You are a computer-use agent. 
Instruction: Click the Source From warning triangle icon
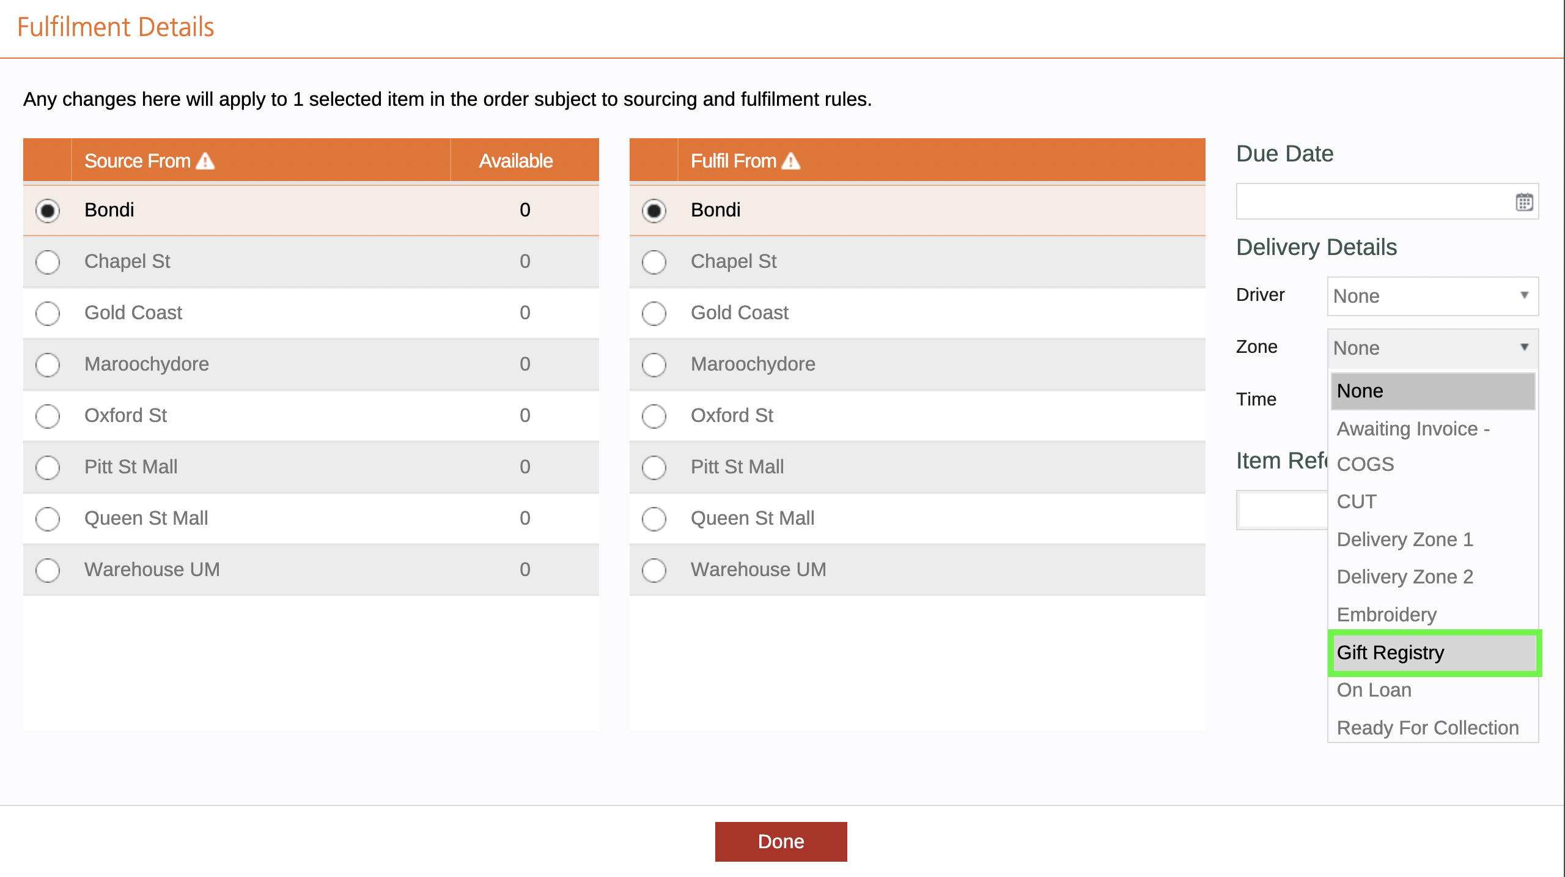(x=205, y=161)
